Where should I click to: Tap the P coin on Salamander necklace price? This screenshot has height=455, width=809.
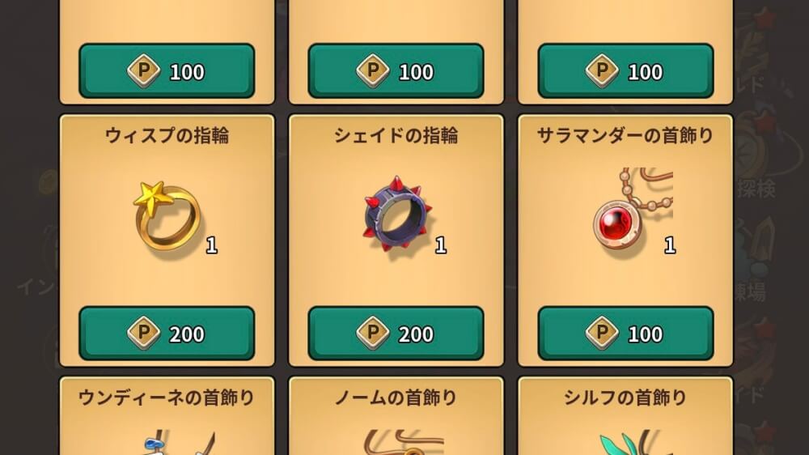pyautogui.click(x=602, y=333)
